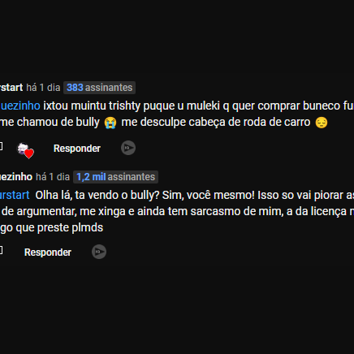
Task: Click the '383 assinantes' badge
Action: 99,88
